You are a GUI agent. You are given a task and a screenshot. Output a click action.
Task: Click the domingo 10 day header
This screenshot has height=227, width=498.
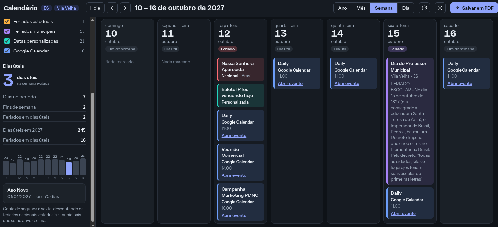click(x=128, y=37)
